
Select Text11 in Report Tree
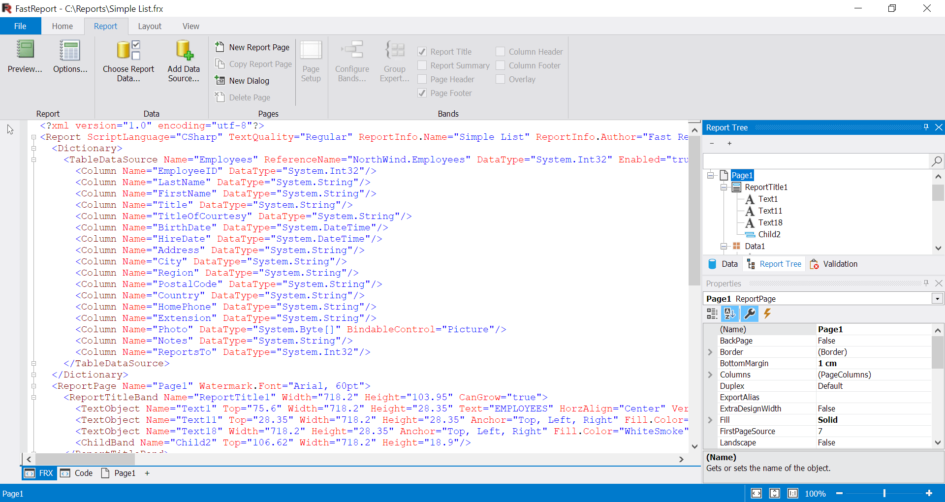tap(770, 211)
